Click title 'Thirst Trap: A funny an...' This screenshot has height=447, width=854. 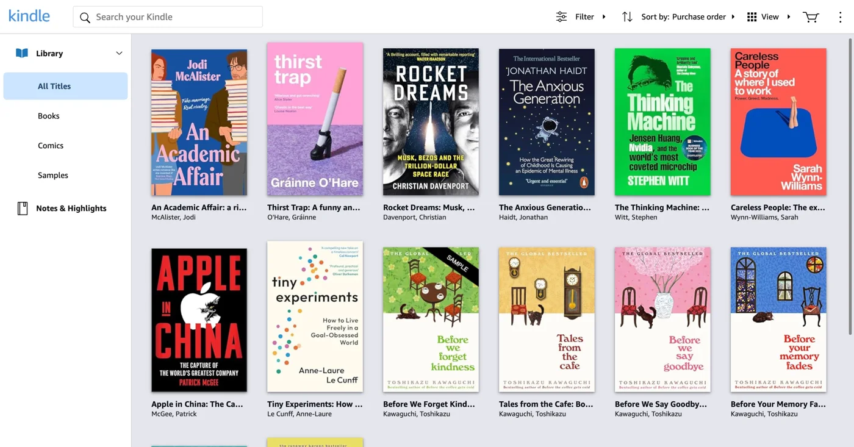314,207
